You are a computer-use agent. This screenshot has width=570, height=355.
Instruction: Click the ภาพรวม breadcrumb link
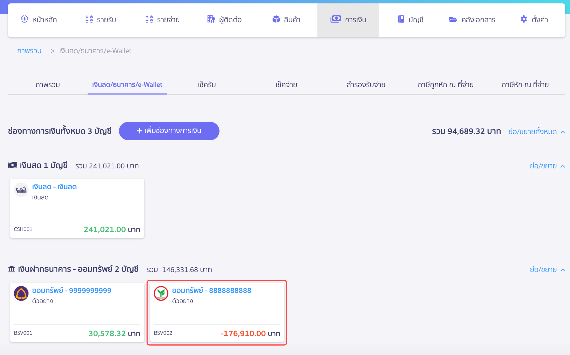[x=29, y=51]
